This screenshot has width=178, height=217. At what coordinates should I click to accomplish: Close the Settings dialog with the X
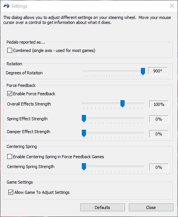coord(172,6)
